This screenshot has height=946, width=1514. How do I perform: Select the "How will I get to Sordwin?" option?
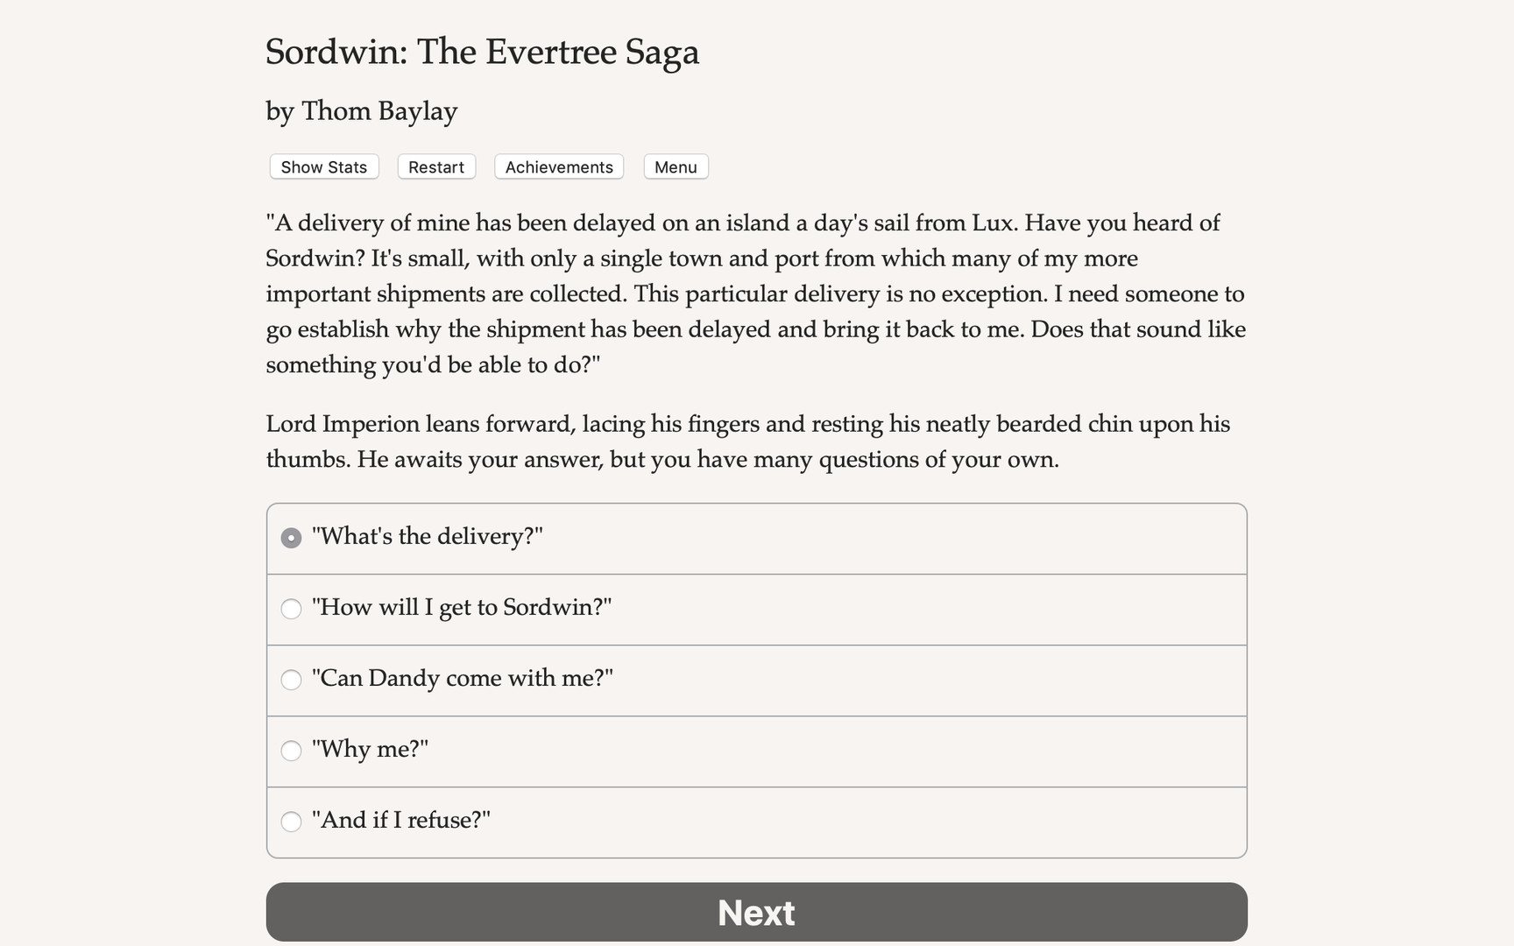pos(463,608)
